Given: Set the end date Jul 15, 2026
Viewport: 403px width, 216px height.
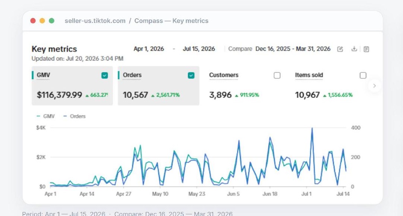Looking at the screenshot, I should 199,49.
